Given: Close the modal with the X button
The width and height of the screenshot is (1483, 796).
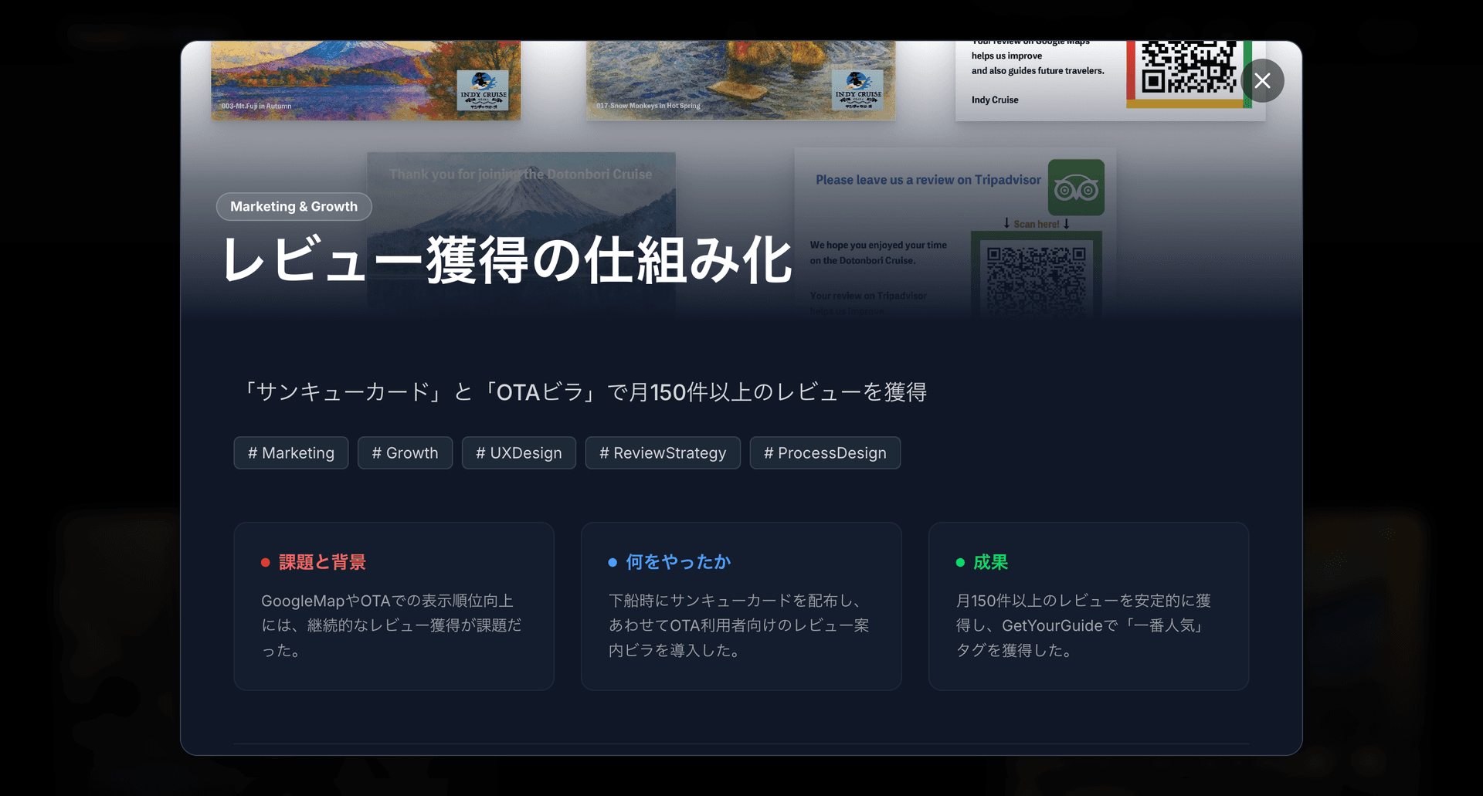Looking at the screenshot, I should [x=1262, y=80].
